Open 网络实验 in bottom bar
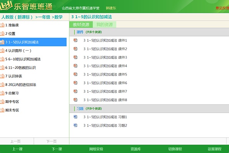Image resolution: width=229 pixels, height=153 pixels. 96,149
